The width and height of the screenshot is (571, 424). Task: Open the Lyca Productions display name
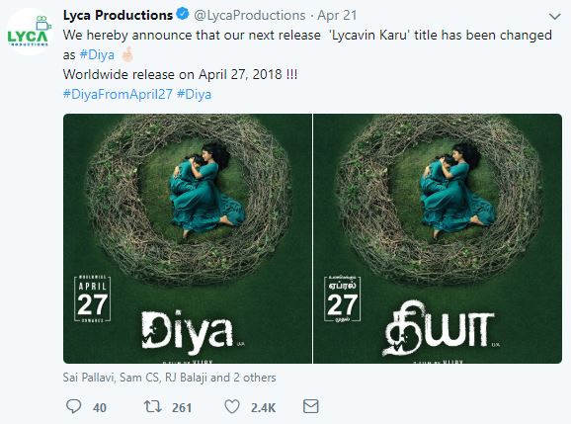118,15
